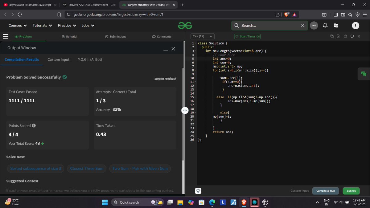Click the green chat bubble widget
Viewport: 370px width, 208px height.
pyautogui.click(x=364, y=74)
